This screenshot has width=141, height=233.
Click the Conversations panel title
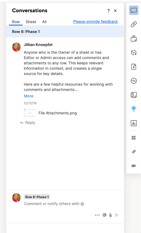pyautogui.click(x=30, y=11)
